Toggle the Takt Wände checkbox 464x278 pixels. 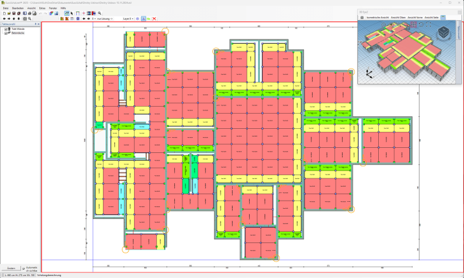(x=6, y=29)
